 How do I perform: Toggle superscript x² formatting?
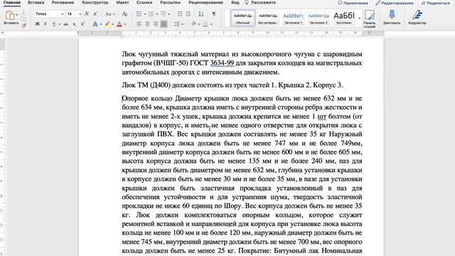coord(82,24)
